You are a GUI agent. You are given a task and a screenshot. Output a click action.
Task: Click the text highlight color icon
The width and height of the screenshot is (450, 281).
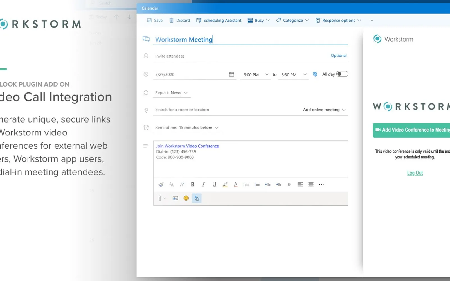pyautogui.click(x=225, y=185)
